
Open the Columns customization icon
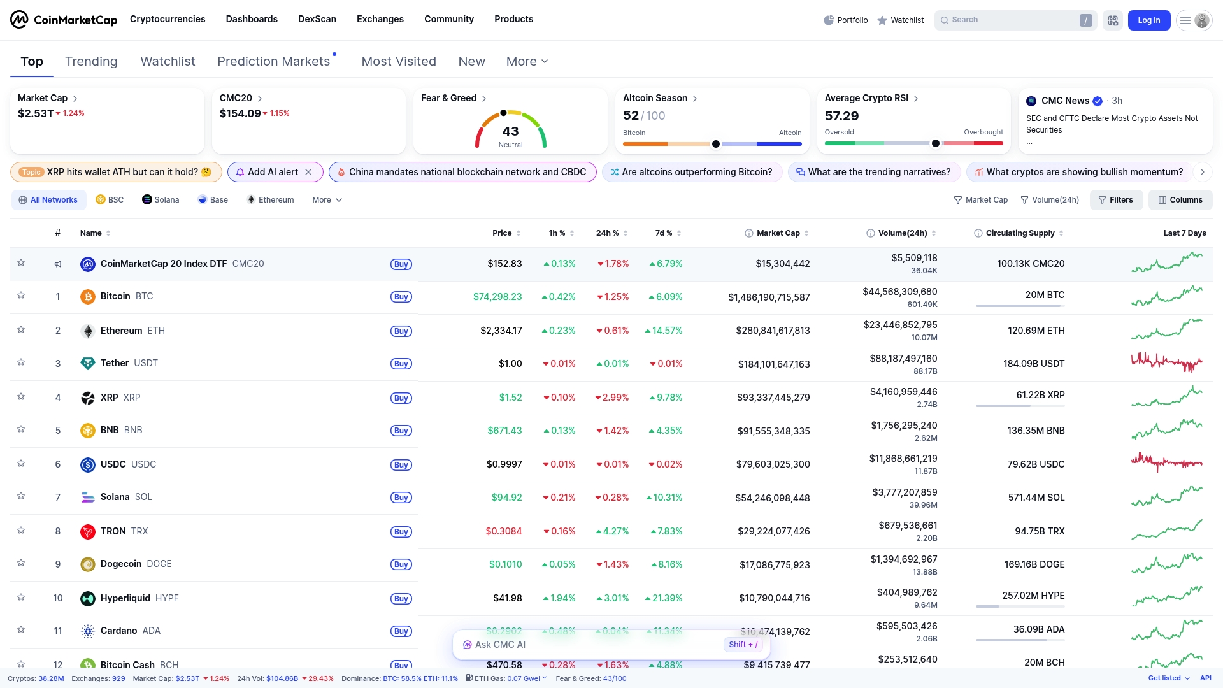coord(1162,199)
